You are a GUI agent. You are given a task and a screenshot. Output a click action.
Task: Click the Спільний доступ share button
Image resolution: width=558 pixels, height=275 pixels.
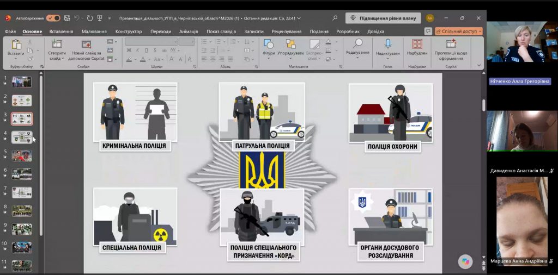(x=459, y=31)
